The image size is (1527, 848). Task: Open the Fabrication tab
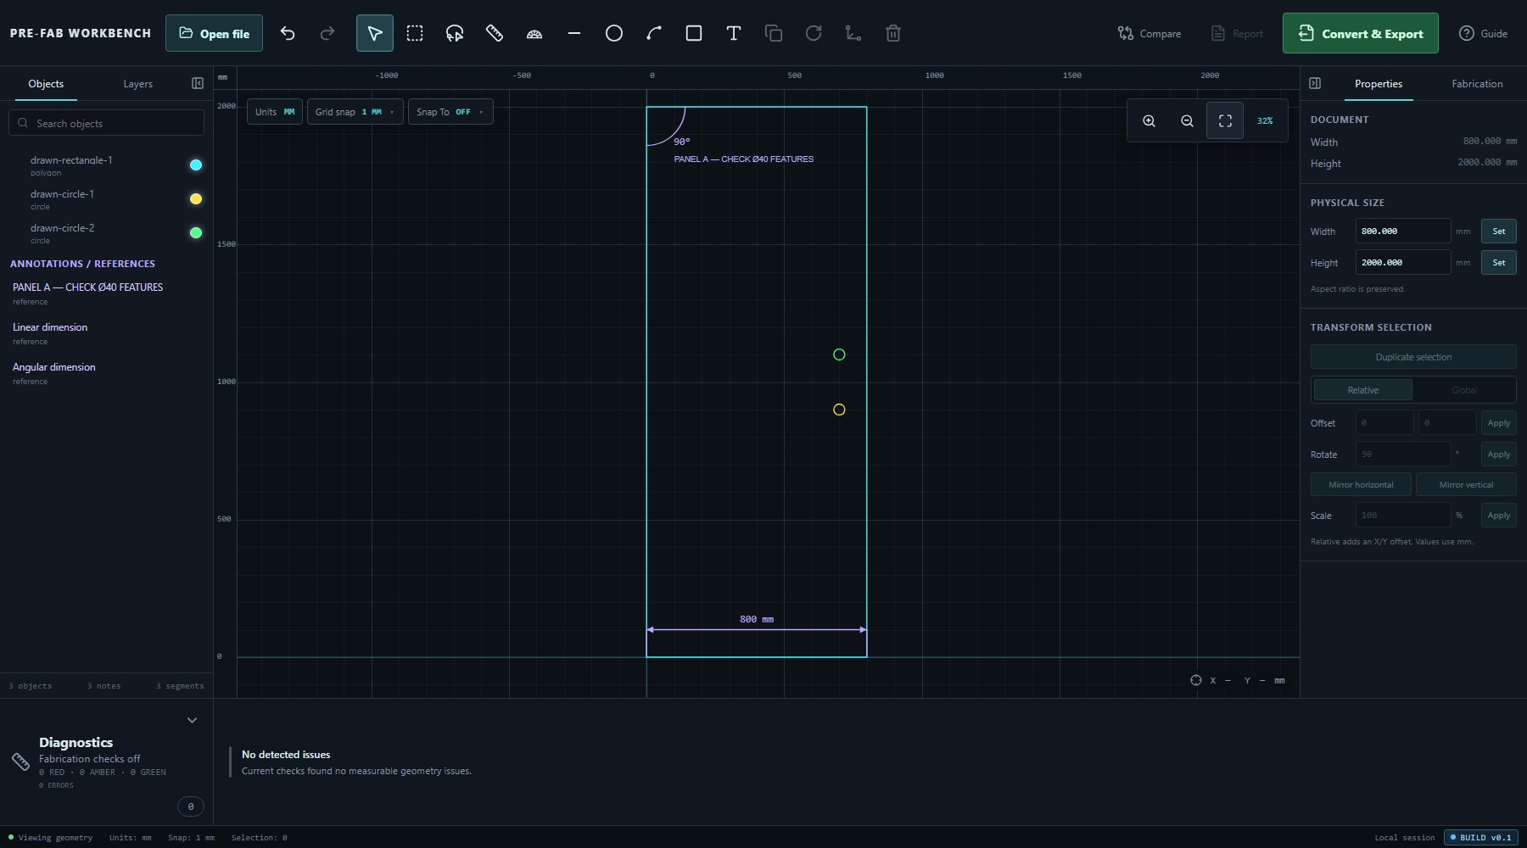[1477, 84]
